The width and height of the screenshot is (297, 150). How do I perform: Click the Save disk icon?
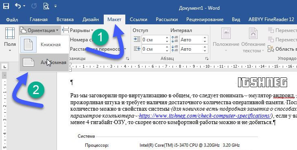[x=6, y=6]
